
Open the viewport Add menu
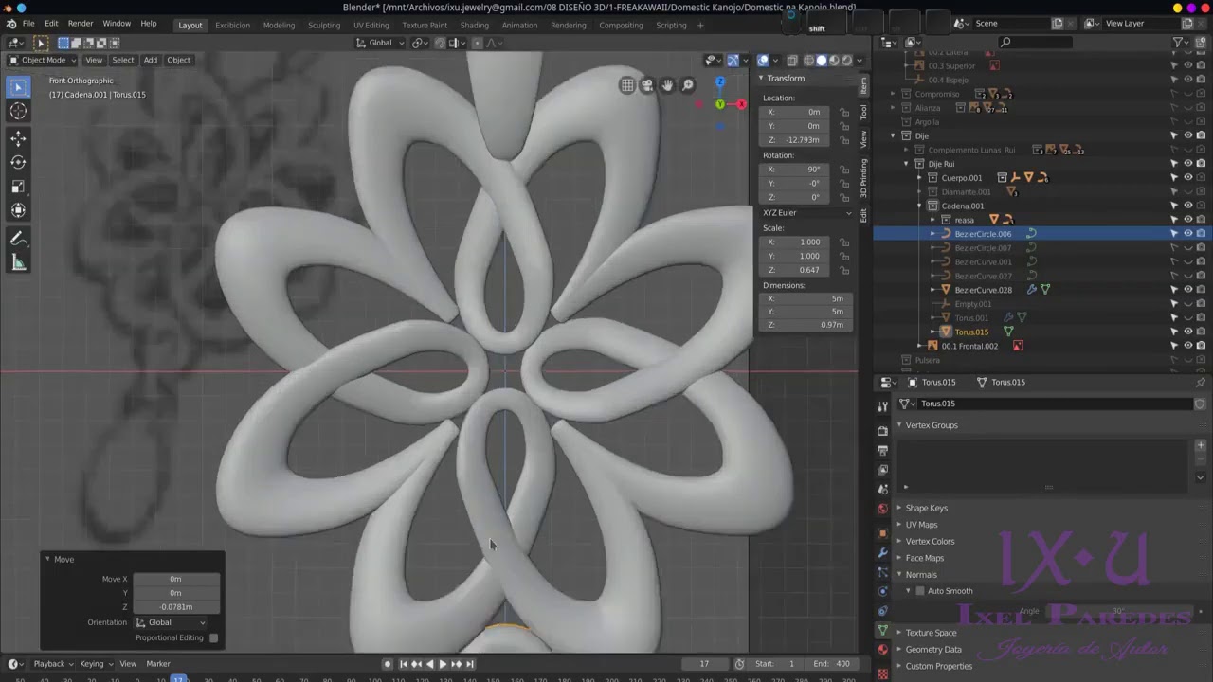click(x=150, y=60)
